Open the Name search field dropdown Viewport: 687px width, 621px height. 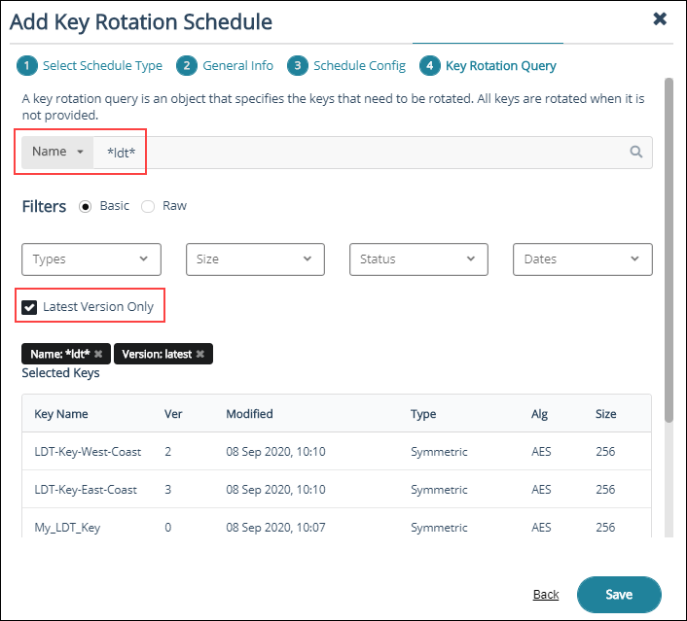(57, 152)
